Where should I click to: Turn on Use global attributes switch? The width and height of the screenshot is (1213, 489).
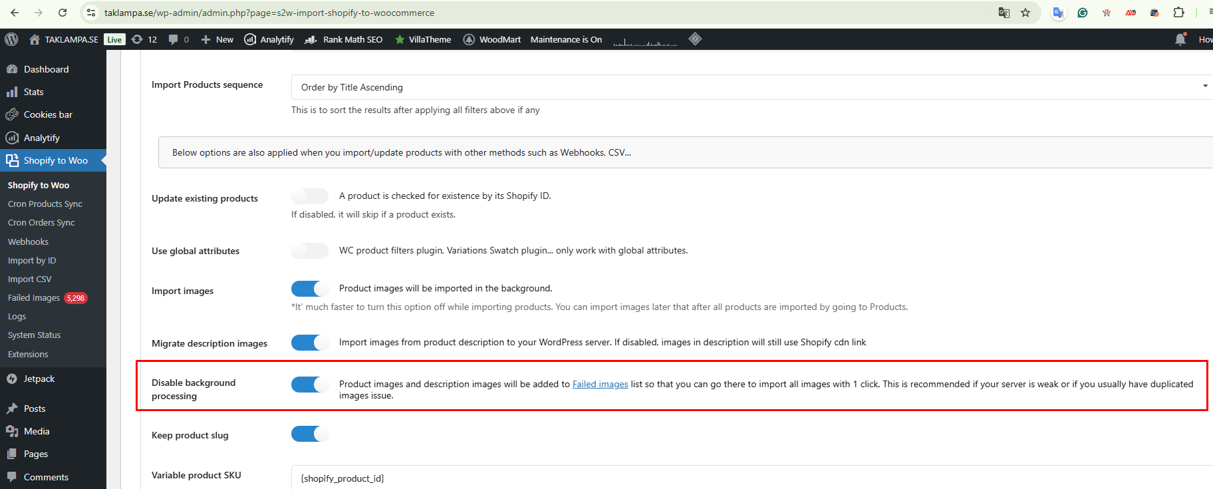coord(310,251)
